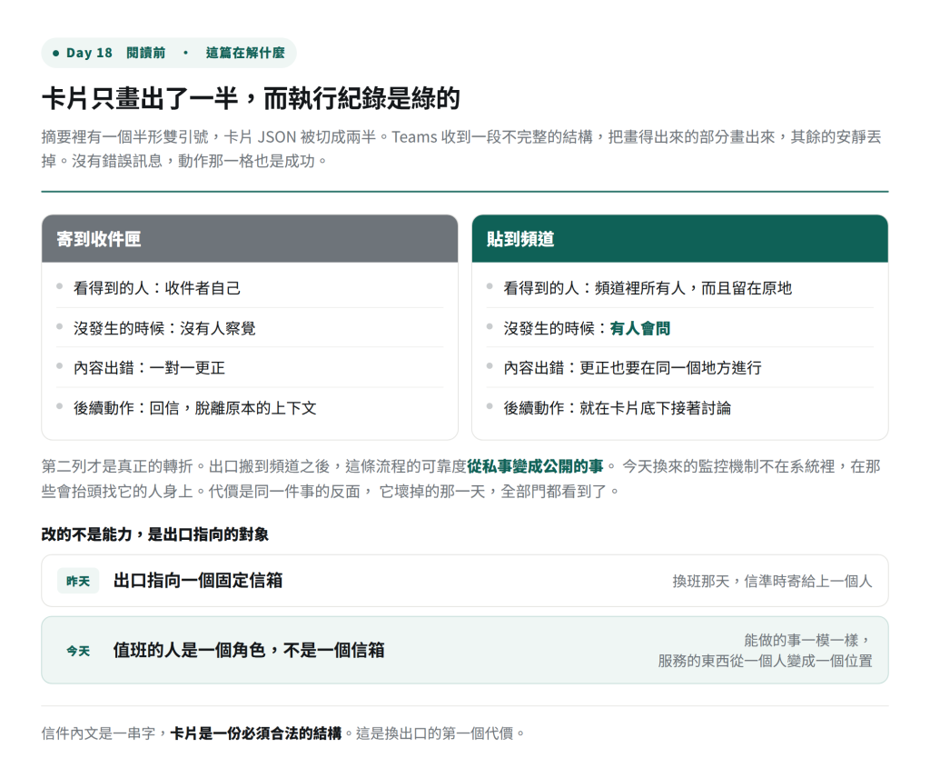The image size is (930, 778).
Task: Select the "貼到頻道" card header
Action: click(679, 239)
